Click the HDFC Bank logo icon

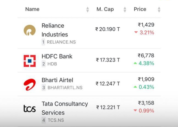(x=30, y=61)
